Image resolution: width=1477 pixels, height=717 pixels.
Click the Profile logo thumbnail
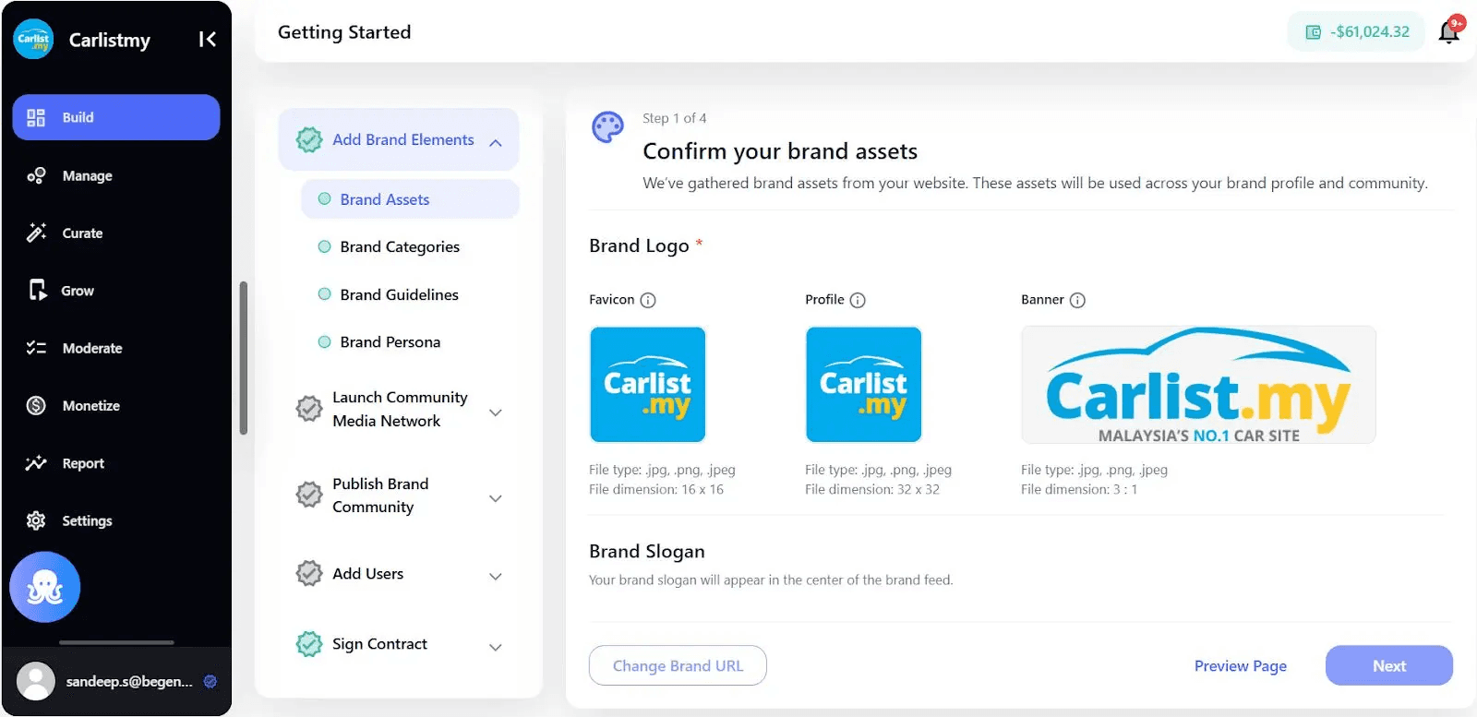pos(864,385)
